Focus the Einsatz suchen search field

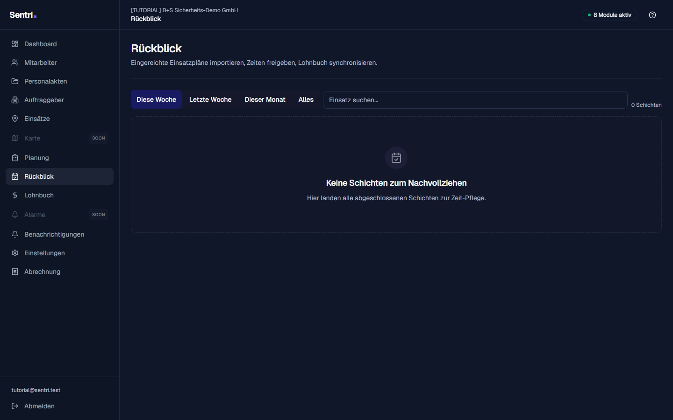(x=475, y=100)
